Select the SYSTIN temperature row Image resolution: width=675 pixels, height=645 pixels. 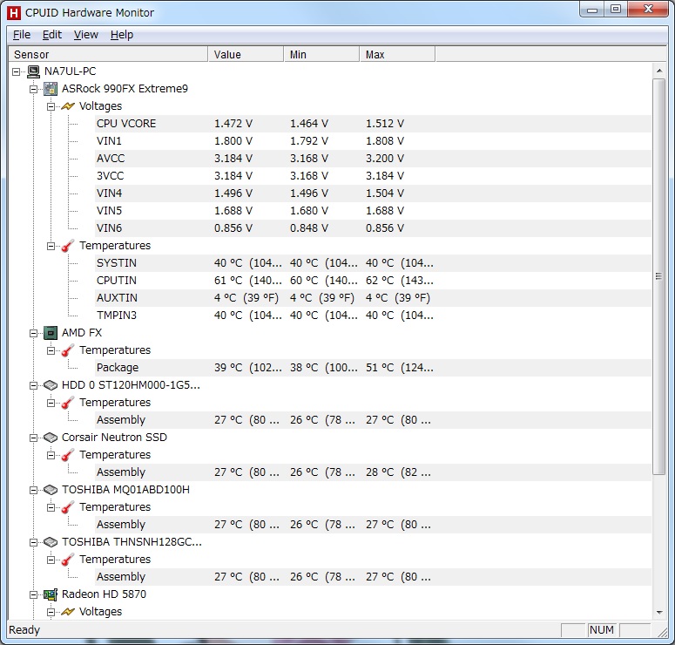point(373,263)
